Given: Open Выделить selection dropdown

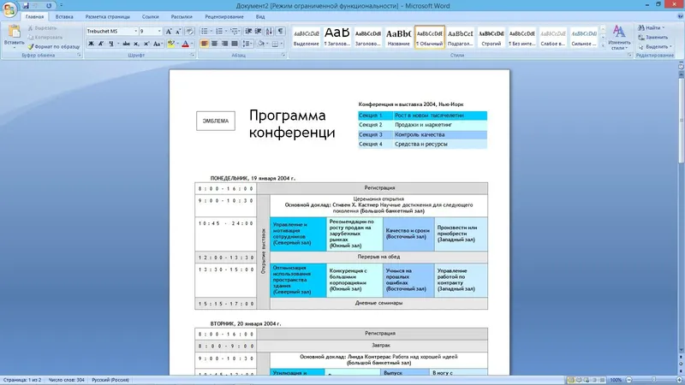Looking at the screenshot, I should tap(654, 47).
